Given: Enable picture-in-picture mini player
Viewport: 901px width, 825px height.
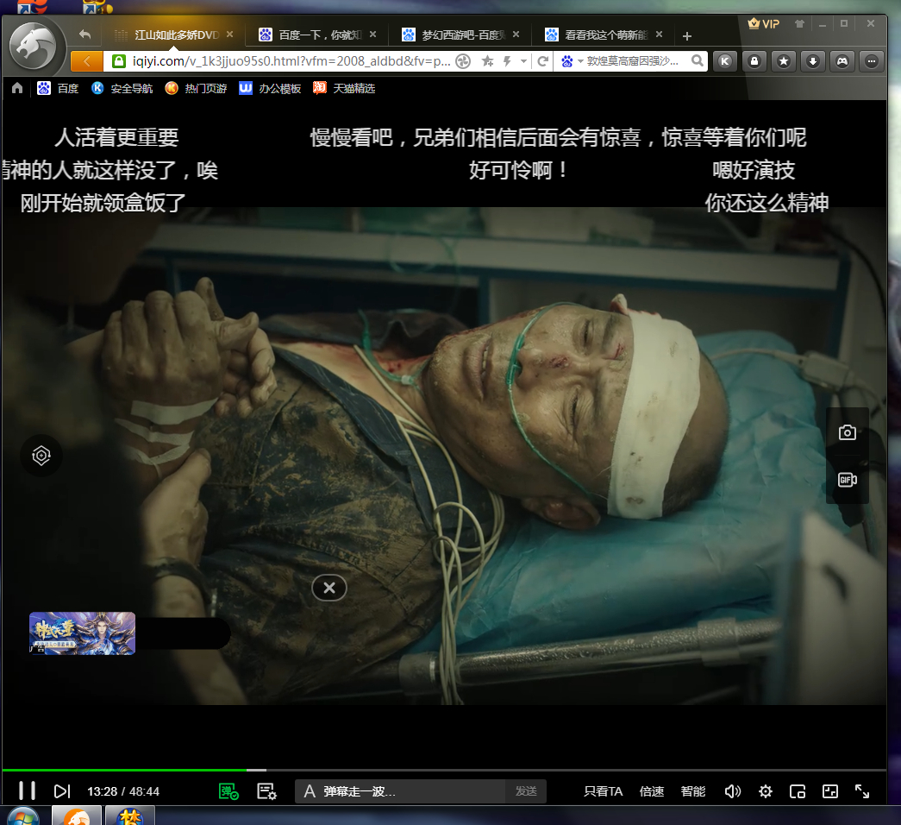Looking at the screenshot, I should [x=798, y=791].
